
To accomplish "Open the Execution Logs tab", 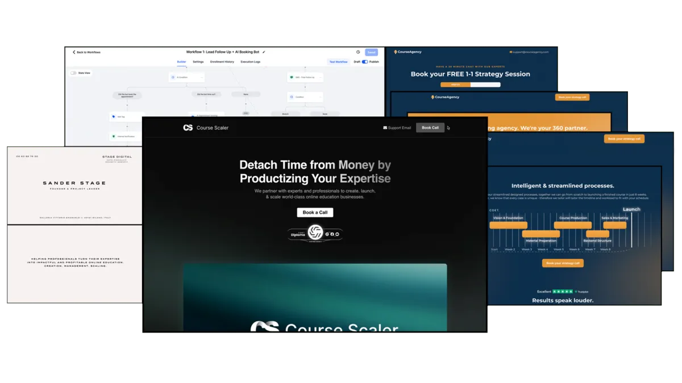I will [x=251, y=62].
